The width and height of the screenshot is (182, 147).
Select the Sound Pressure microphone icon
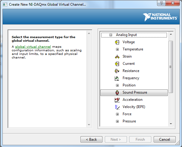click(x=117, y=92)
